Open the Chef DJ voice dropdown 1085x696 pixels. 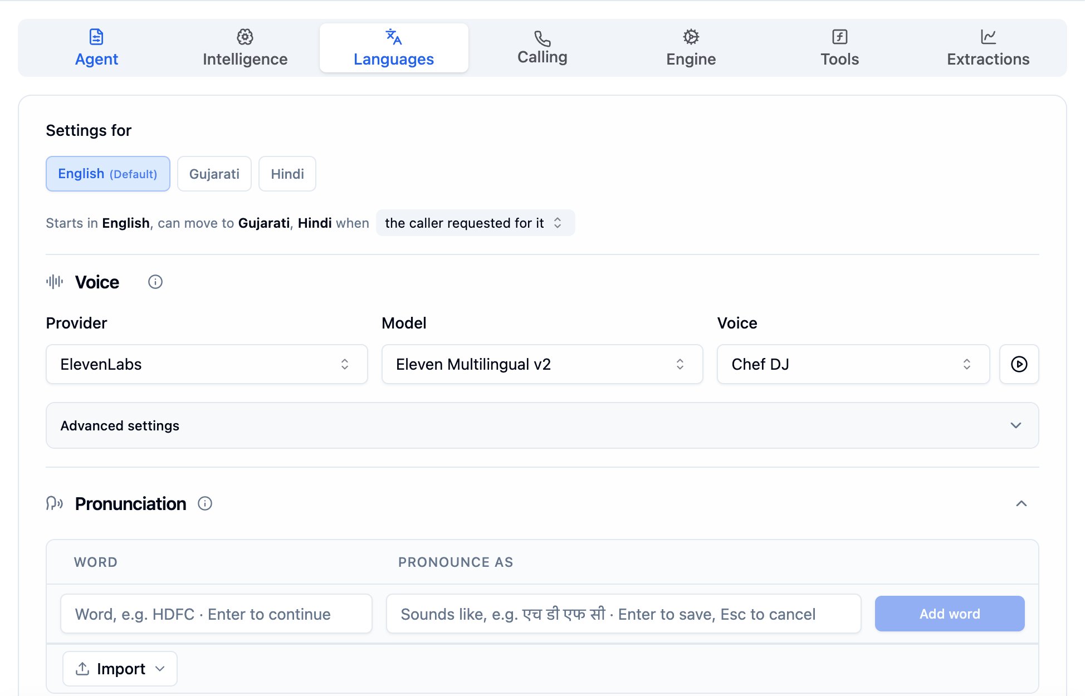[x=853, y=364]
